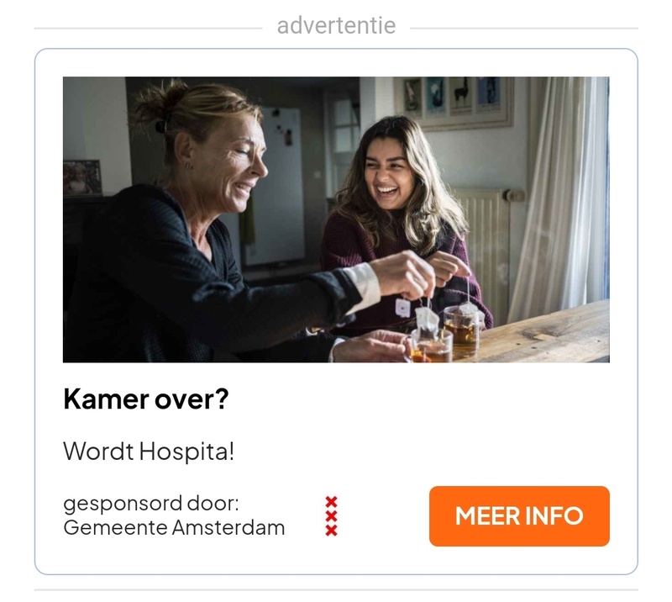Click the bottom red cross of the Amsterdam logo
This screenshot has width=672, height=602.
click(331, 531)
